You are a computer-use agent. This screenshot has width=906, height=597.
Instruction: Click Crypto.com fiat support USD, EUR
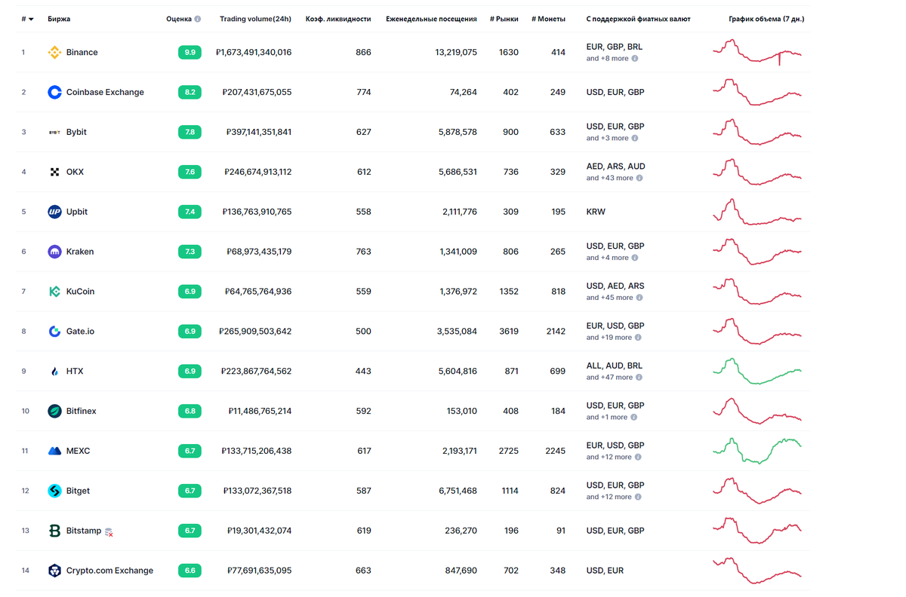(x=605, y=571)
